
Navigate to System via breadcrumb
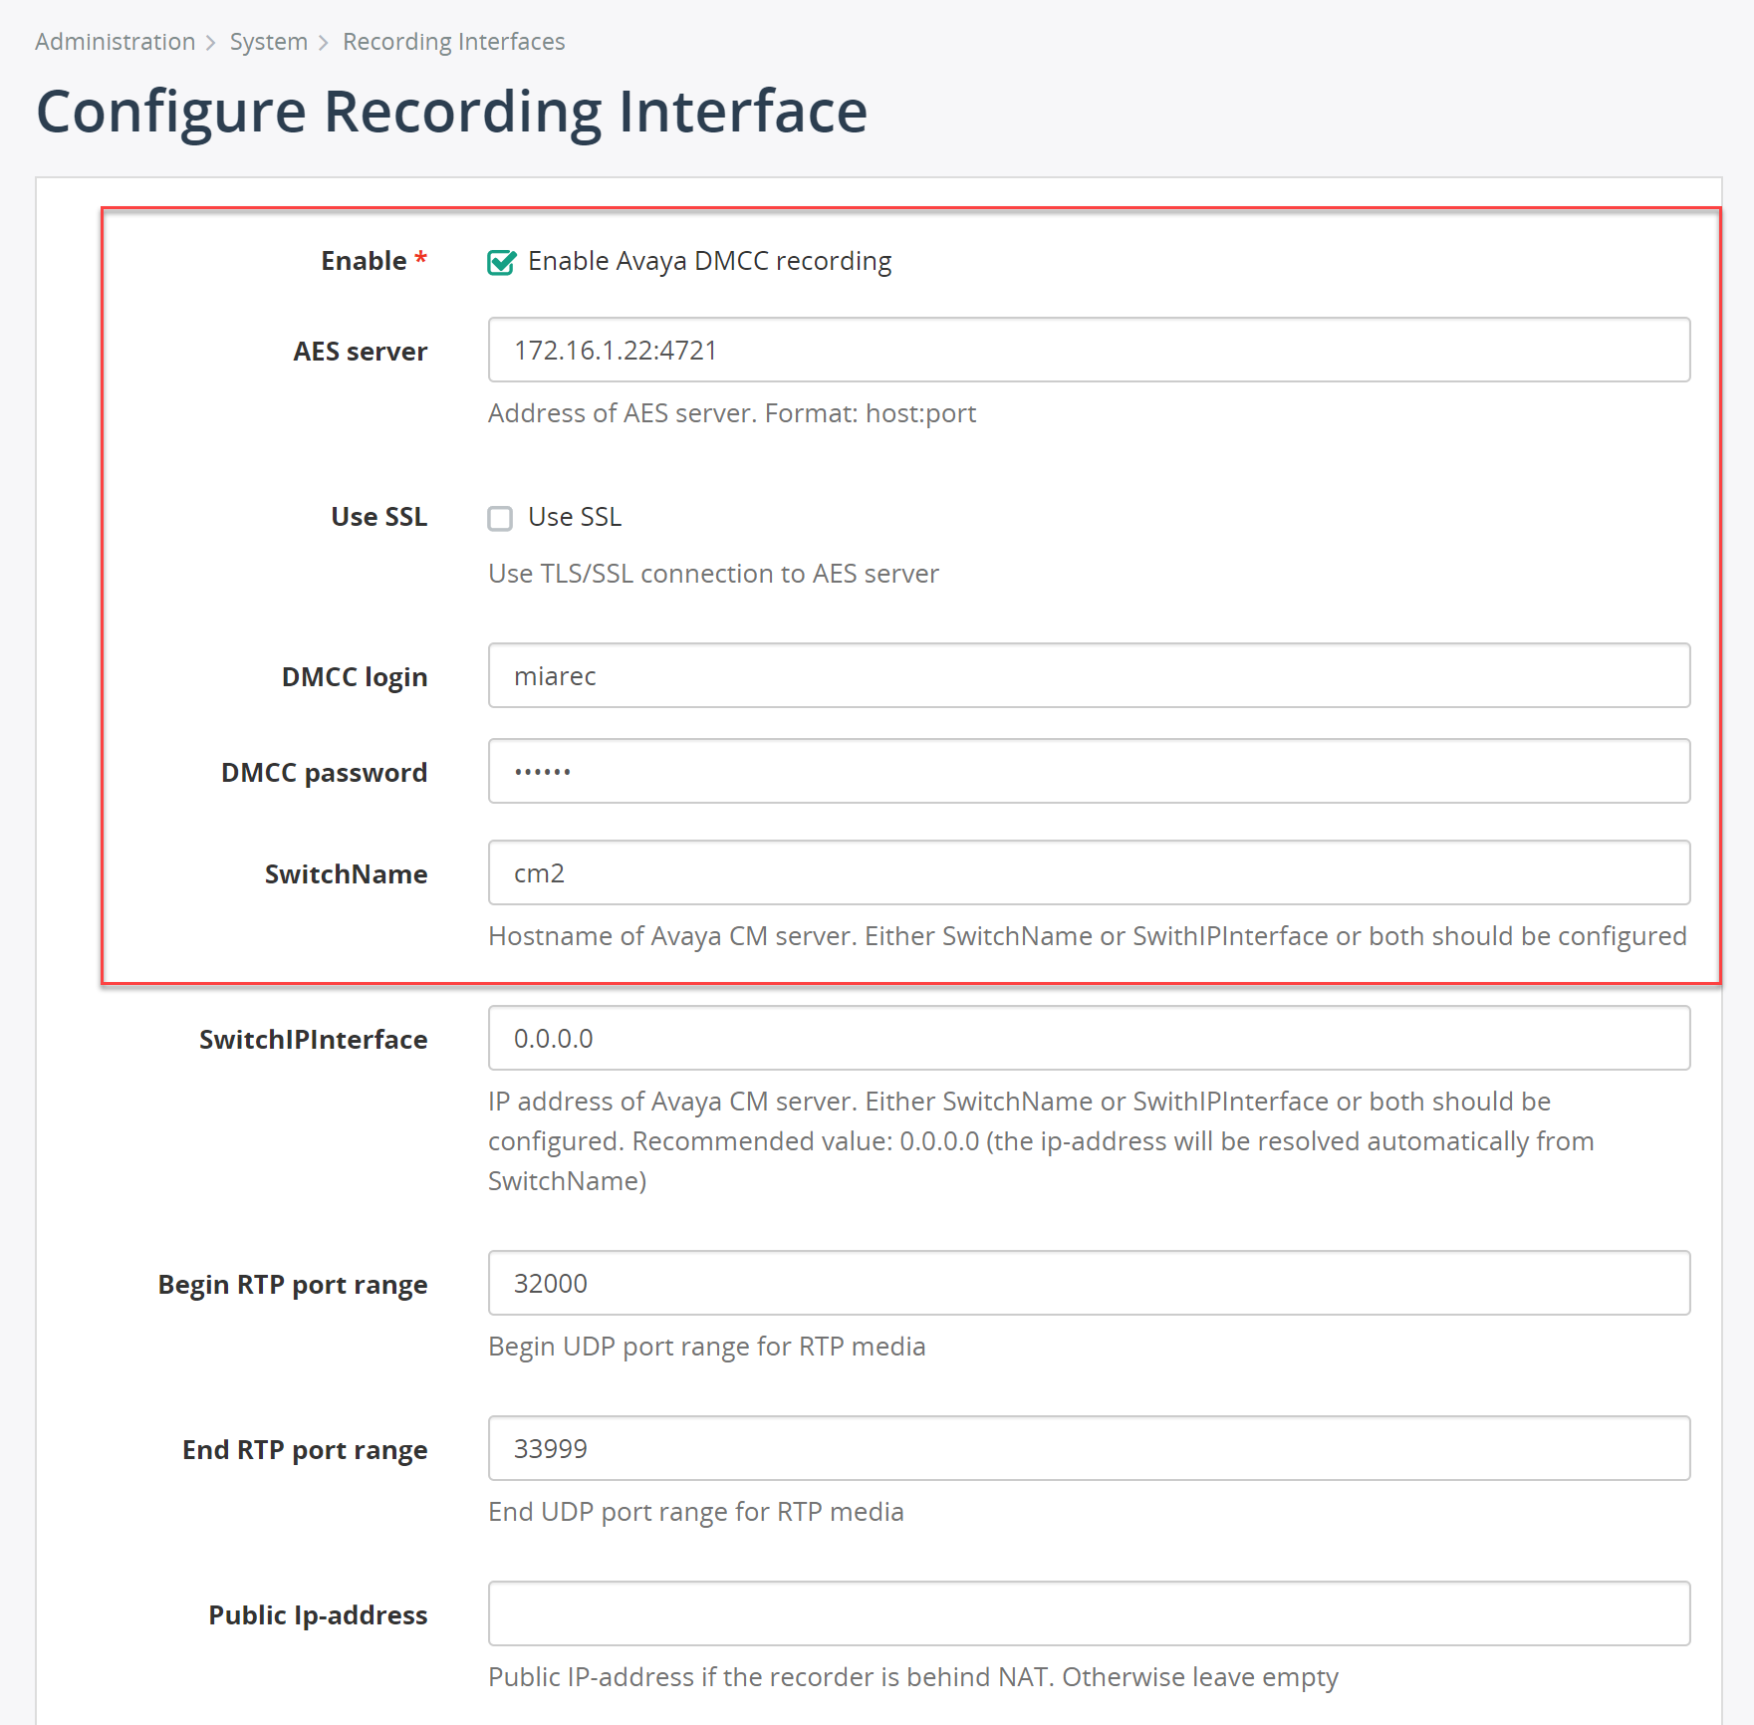[267, 41]
